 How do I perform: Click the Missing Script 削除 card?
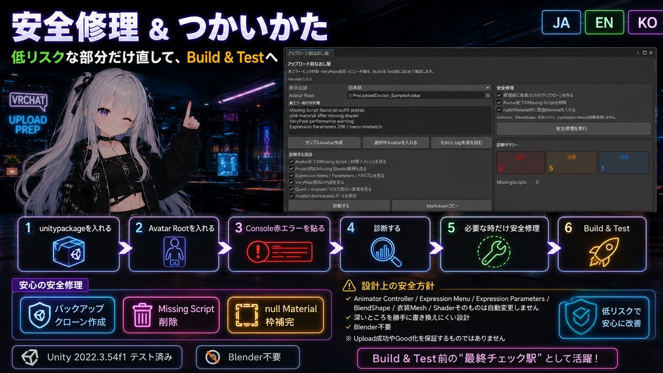pos(171,315)
